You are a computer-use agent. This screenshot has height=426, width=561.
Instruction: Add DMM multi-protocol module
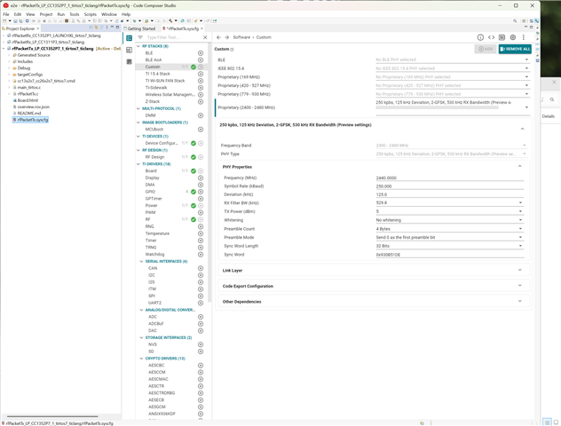(x=201, y=115)
